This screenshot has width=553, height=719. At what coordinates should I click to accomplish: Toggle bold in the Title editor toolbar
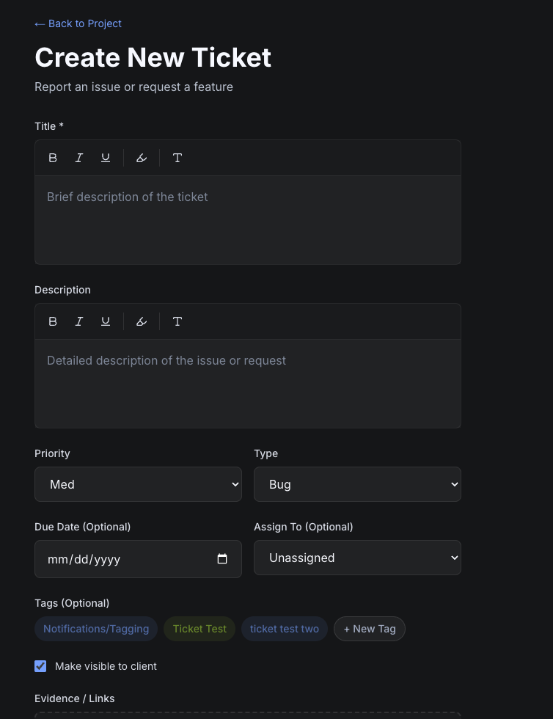[53, 158]
